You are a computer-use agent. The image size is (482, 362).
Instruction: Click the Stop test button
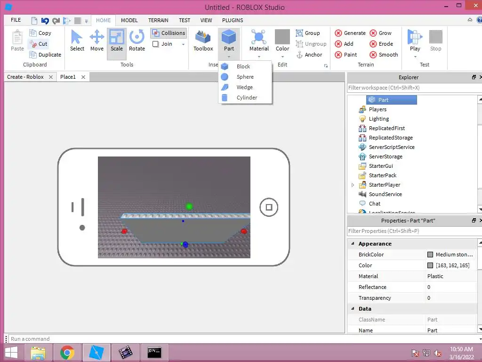[435, 41]
